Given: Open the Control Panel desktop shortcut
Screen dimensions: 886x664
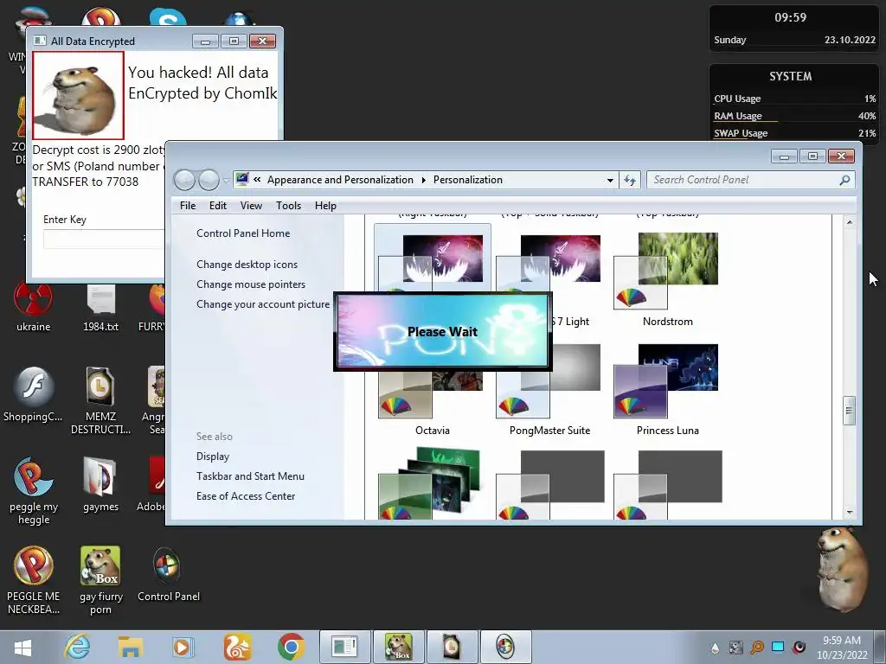Looking at the screenshot, I should click(x=169, y=575).
